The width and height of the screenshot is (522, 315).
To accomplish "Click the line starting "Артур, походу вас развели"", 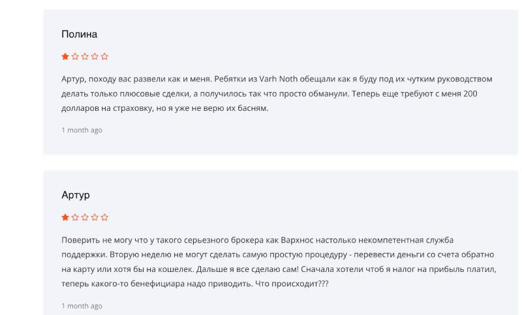I will pos(277,79).
